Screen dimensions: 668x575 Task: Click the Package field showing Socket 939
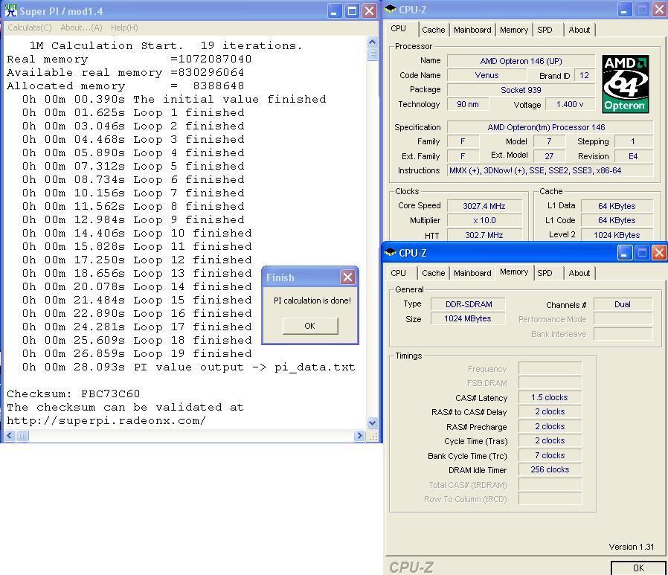coord(521,90)
